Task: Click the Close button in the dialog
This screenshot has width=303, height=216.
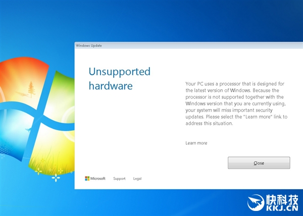Action: (259, 163)
